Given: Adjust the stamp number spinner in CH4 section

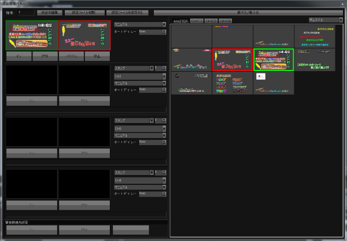Looking at the screenshot, I should (164, 172).
